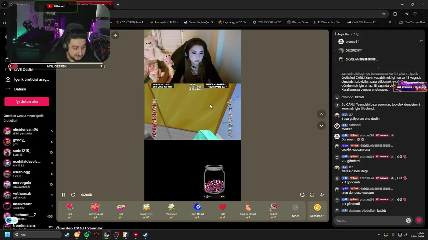Open Chrome media controls icon
428x240 pixels.
[x=407, y=14]
